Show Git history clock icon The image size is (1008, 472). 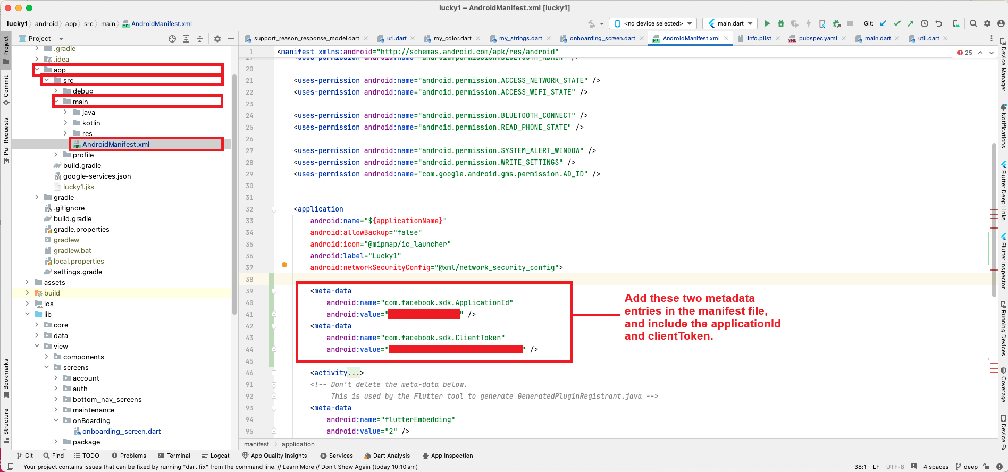925,23
